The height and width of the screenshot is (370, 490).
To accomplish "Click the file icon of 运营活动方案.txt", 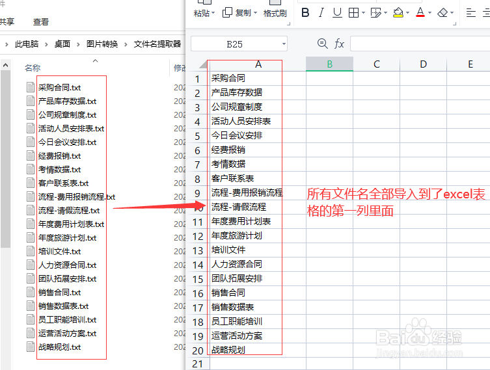I will click(x=31, y=333).
